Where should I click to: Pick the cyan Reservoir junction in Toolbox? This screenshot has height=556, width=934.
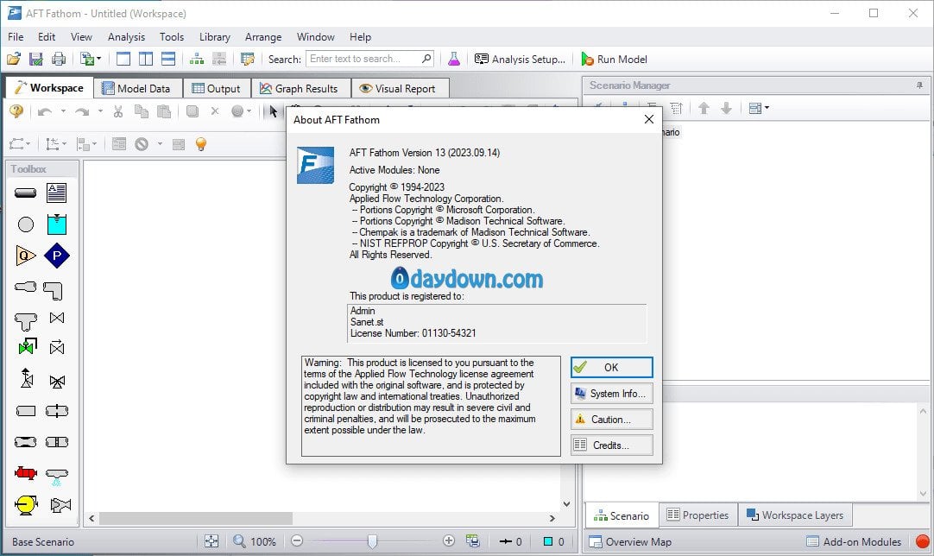57,224
